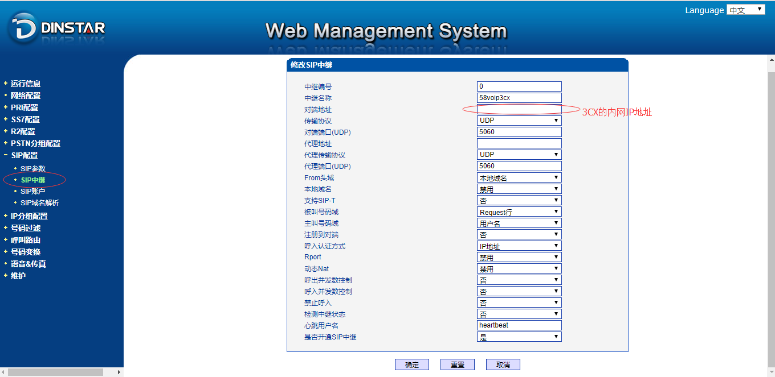Click the 取消 button
The height and width of the screenshot is (377, 775).
coord(503,364)
